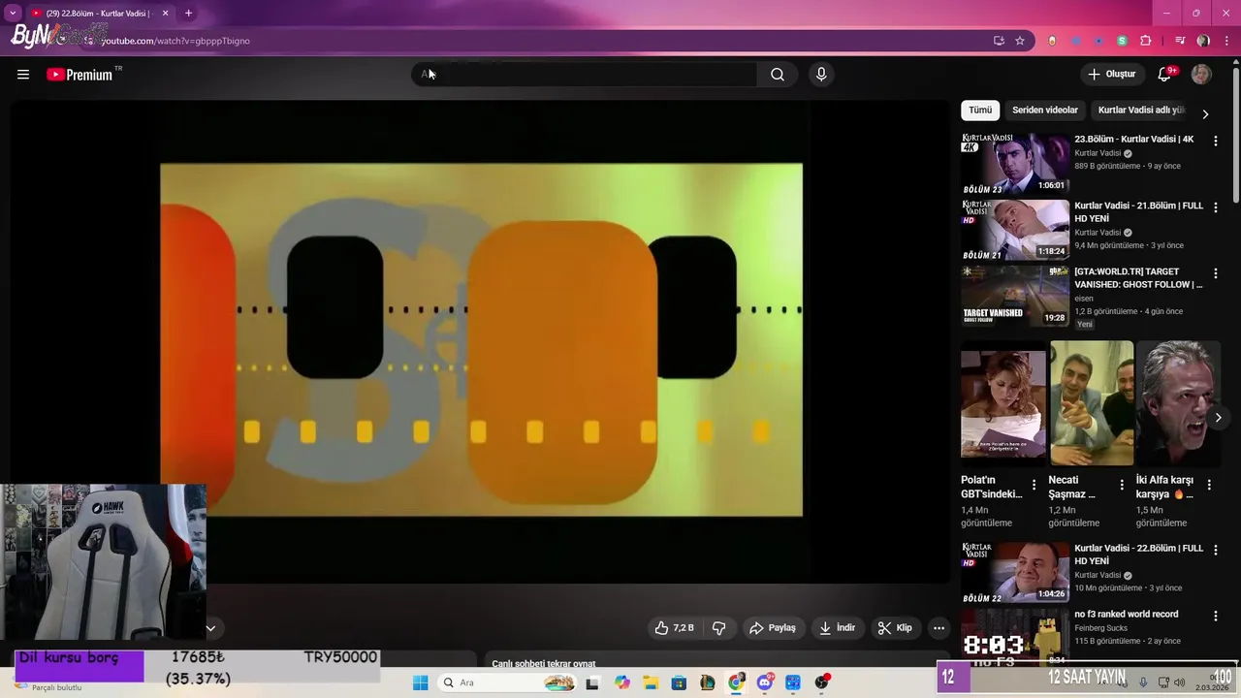This screenshot has height=698, width=1241.
Task: Like the video (7,2 B)
Action: coord(675,628)
